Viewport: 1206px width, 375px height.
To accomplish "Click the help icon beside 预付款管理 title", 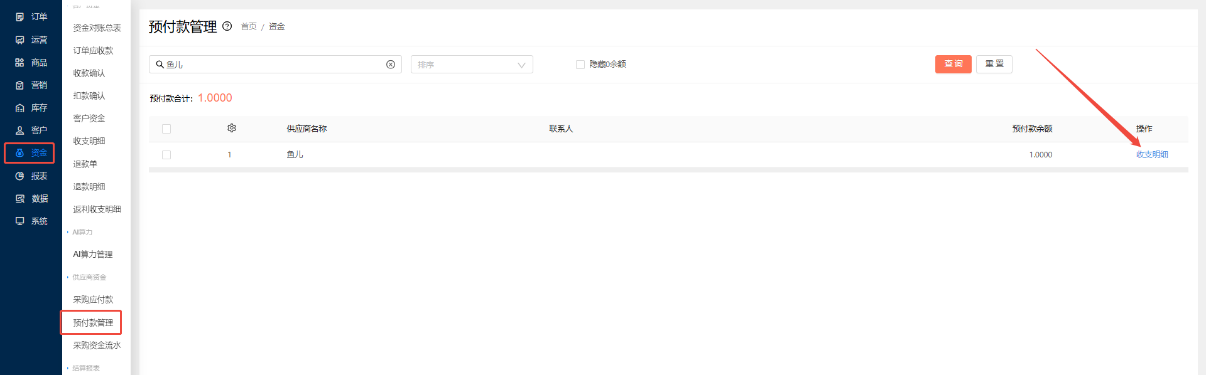I will point(227,26).
